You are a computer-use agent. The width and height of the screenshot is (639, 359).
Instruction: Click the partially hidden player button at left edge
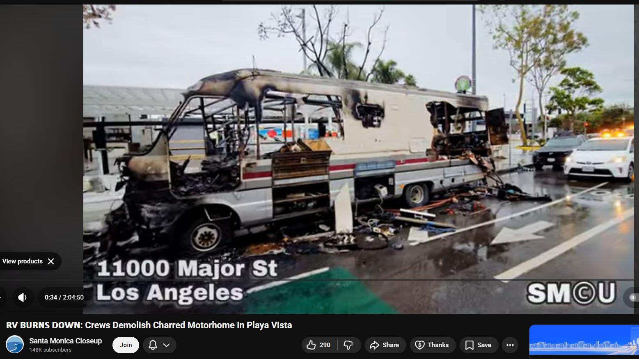point(2,297)
